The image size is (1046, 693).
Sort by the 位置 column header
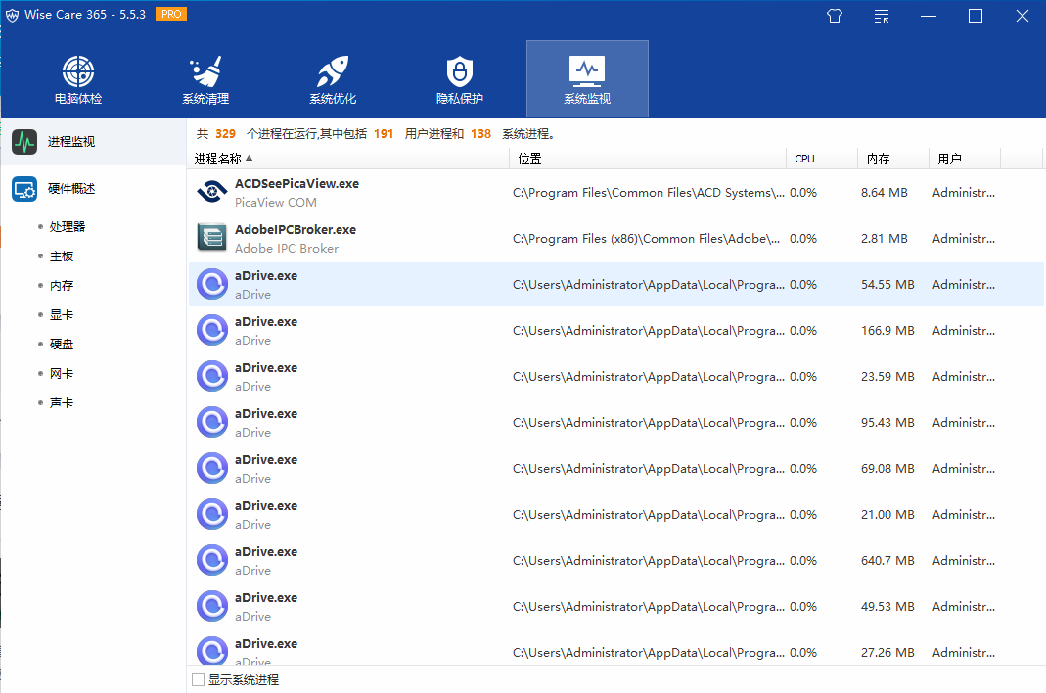(530, 159)
